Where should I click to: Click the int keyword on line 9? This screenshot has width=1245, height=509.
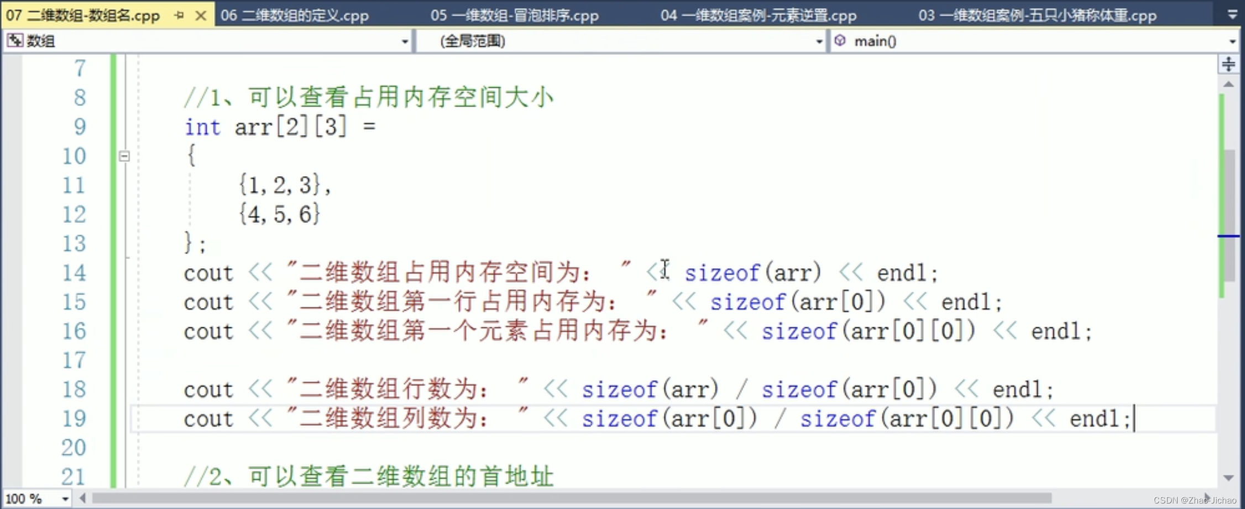[x=202, y=127]
